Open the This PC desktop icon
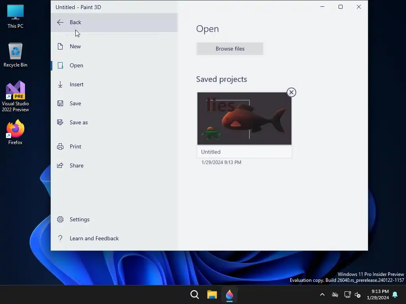The height and width of the screenshot is (304, 406). (x=15, y=16)
